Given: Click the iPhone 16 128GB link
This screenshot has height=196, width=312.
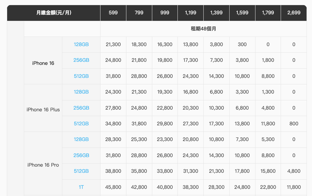Looking at the screenshot, I should 81,44.
